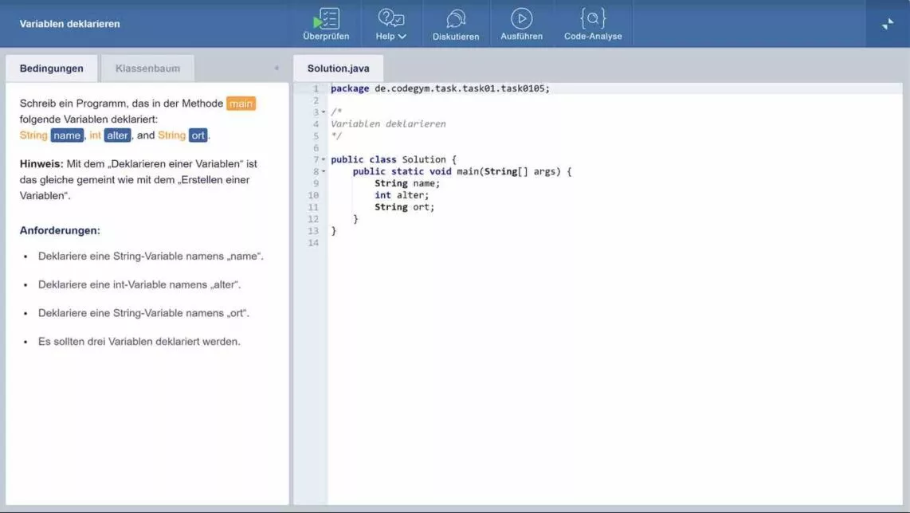
Task: Fold the main method at line 8
Action: pos(324,171)
